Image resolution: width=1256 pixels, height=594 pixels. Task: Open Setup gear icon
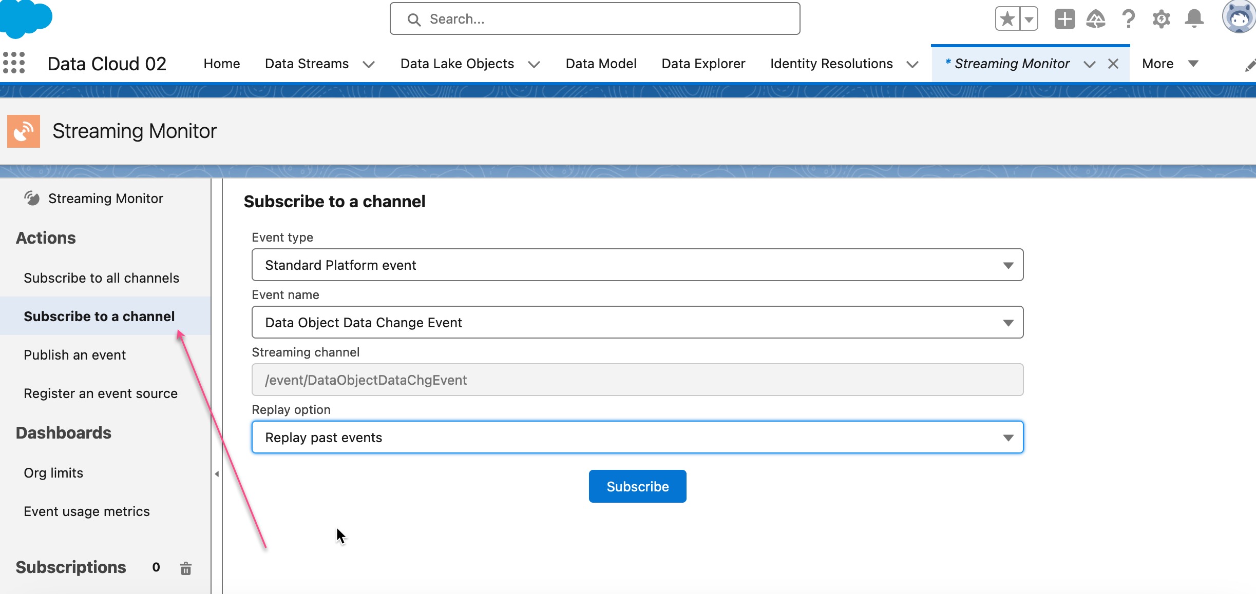(1161, 19)
